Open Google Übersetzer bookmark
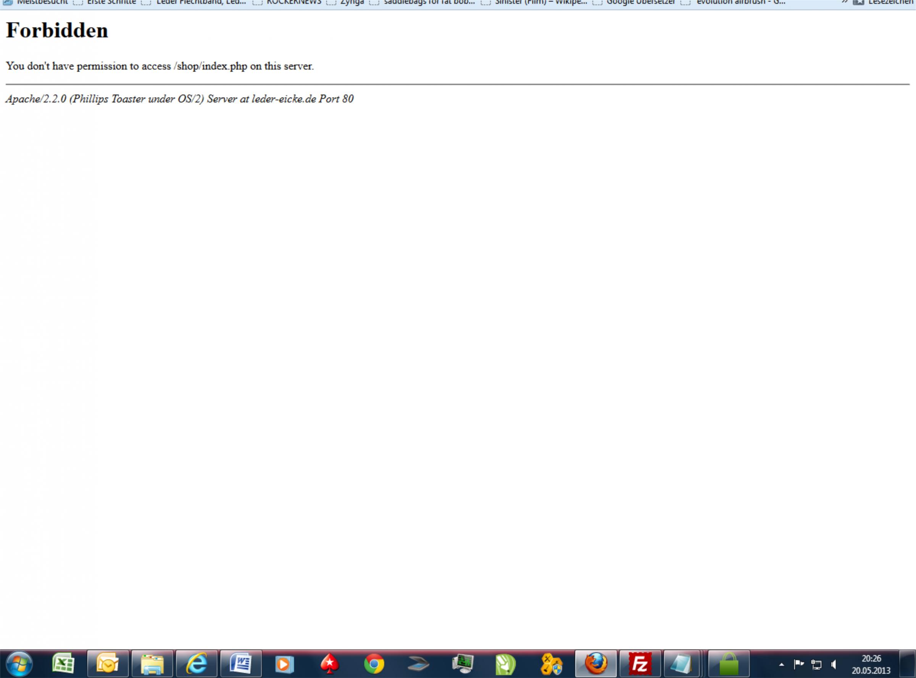This screenshot has width=916, height=678. pos(640,2)
